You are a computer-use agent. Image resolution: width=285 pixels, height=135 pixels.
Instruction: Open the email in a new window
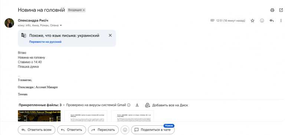point(281,10)
